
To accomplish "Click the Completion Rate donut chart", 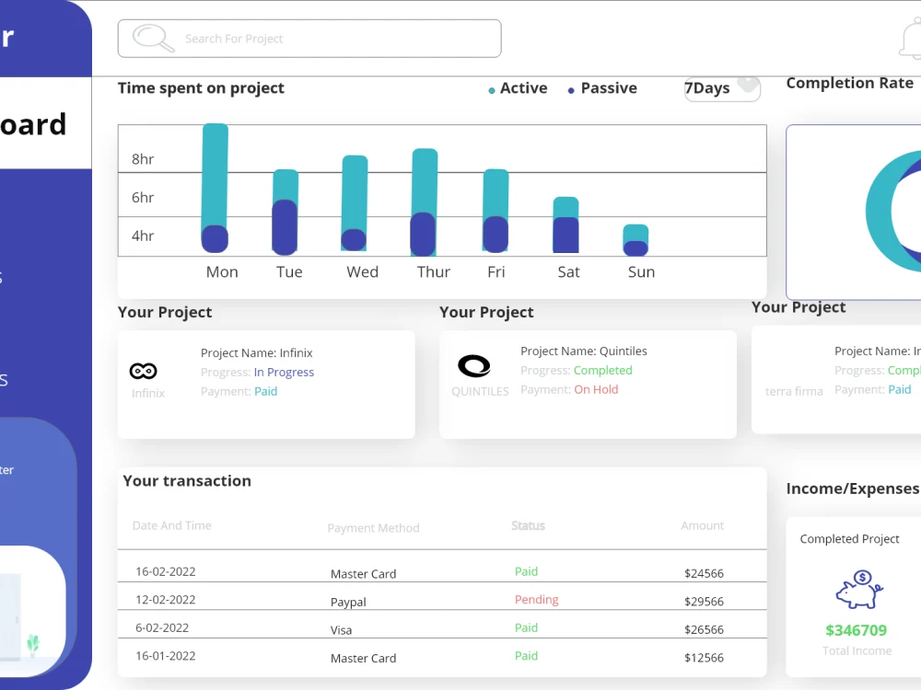I will (892, 212).
